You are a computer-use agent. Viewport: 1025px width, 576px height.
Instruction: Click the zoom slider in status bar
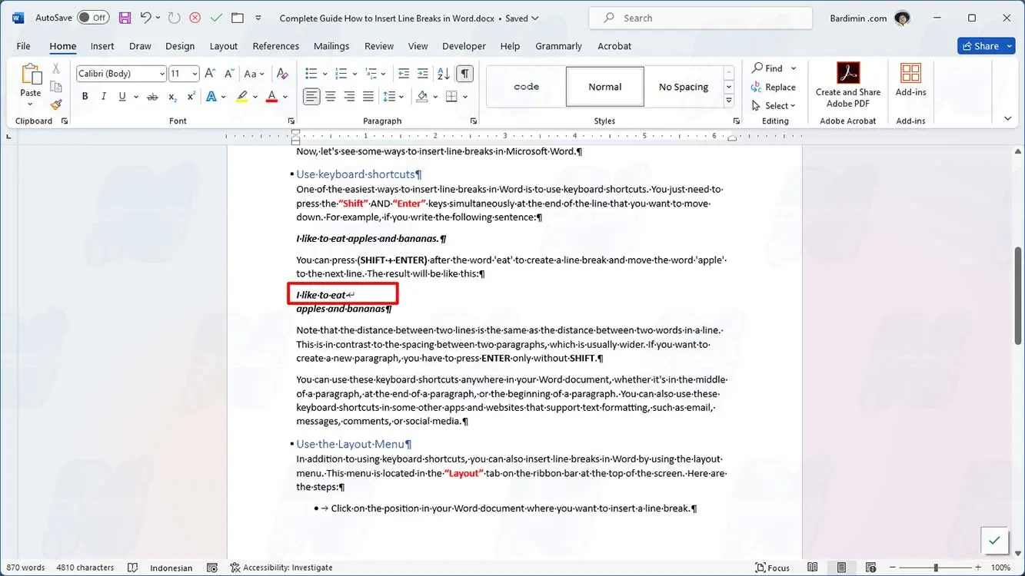936,568
